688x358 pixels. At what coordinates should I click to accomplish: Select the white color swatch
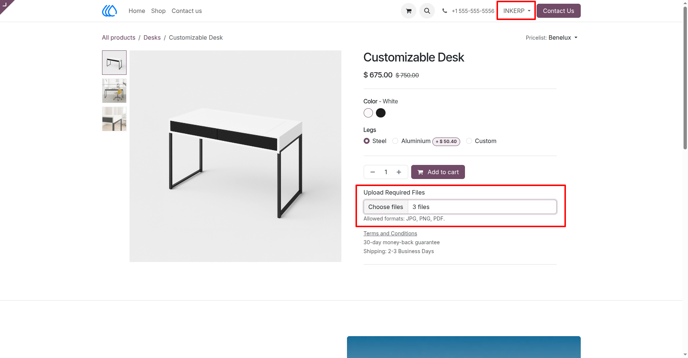click(368, 113)
